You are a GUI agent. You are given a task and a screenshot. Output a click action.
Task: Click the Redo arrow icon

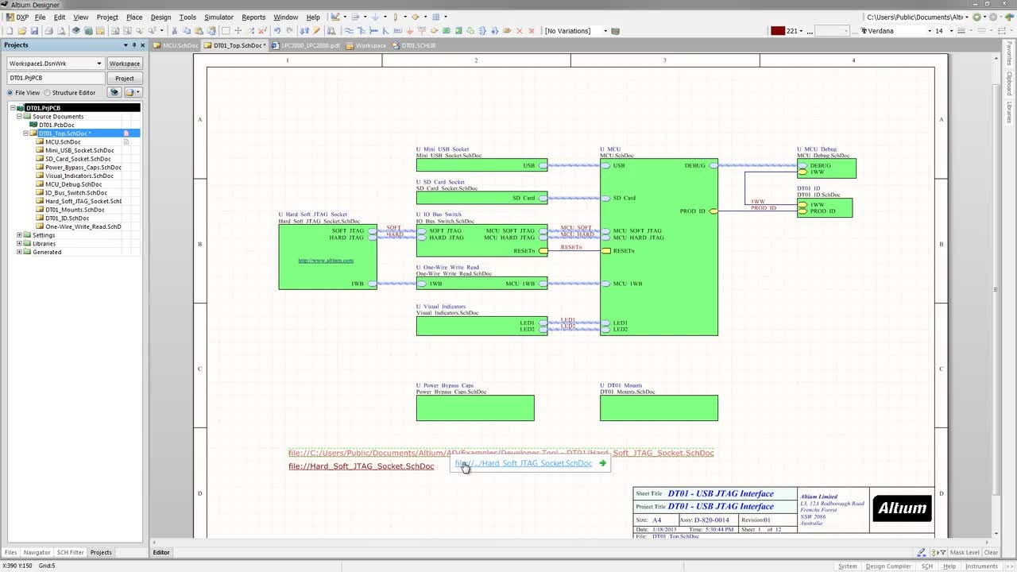pos(289,31)
